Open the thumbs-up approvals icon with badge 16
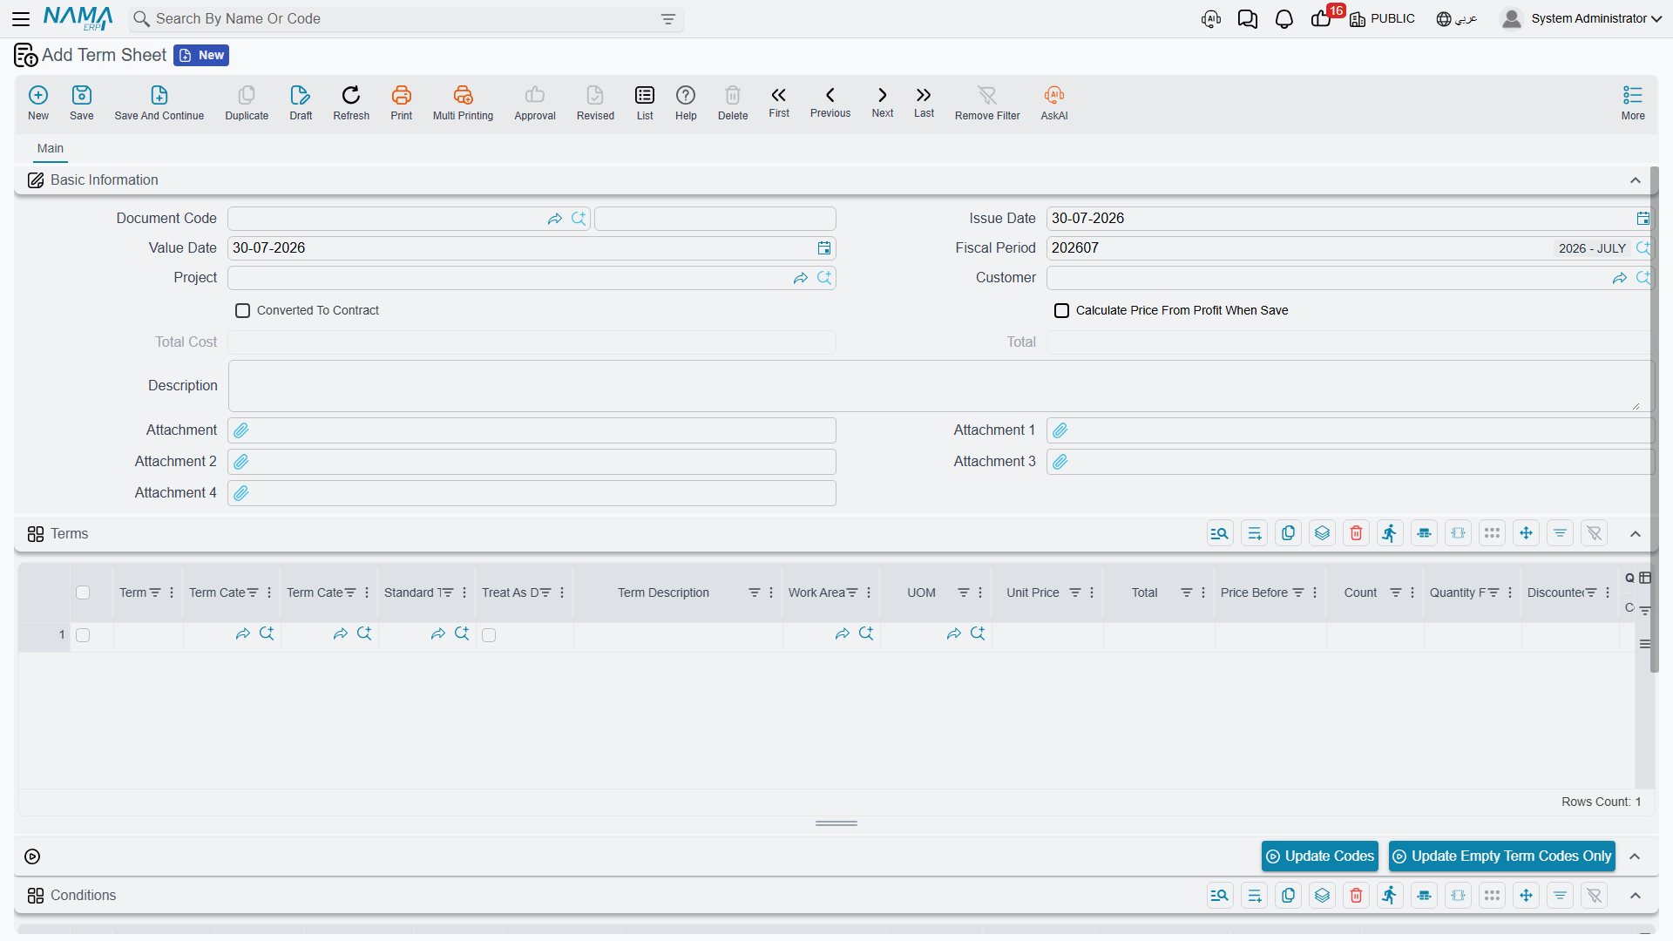This screenshot has height=941, width=1673. (1321, 19)
